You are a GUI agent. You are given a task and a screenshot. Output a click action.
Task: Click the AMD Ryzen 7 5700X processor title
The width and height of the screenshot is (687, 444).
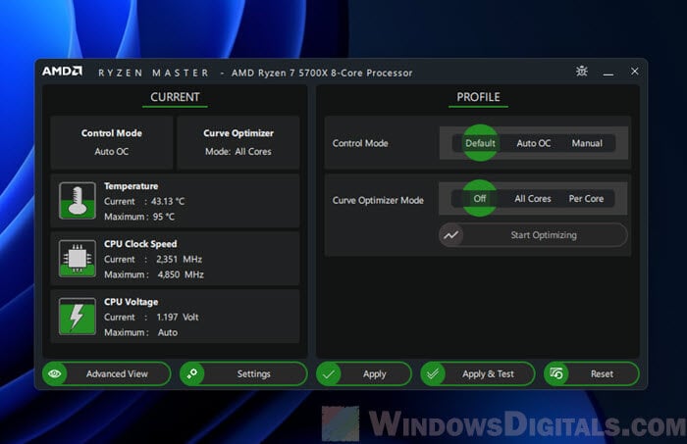pyautogui.click(x=322, y=73)
